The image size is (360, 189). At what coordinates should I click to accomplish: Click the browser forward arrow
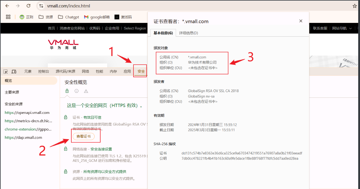[x=18, y=6]
